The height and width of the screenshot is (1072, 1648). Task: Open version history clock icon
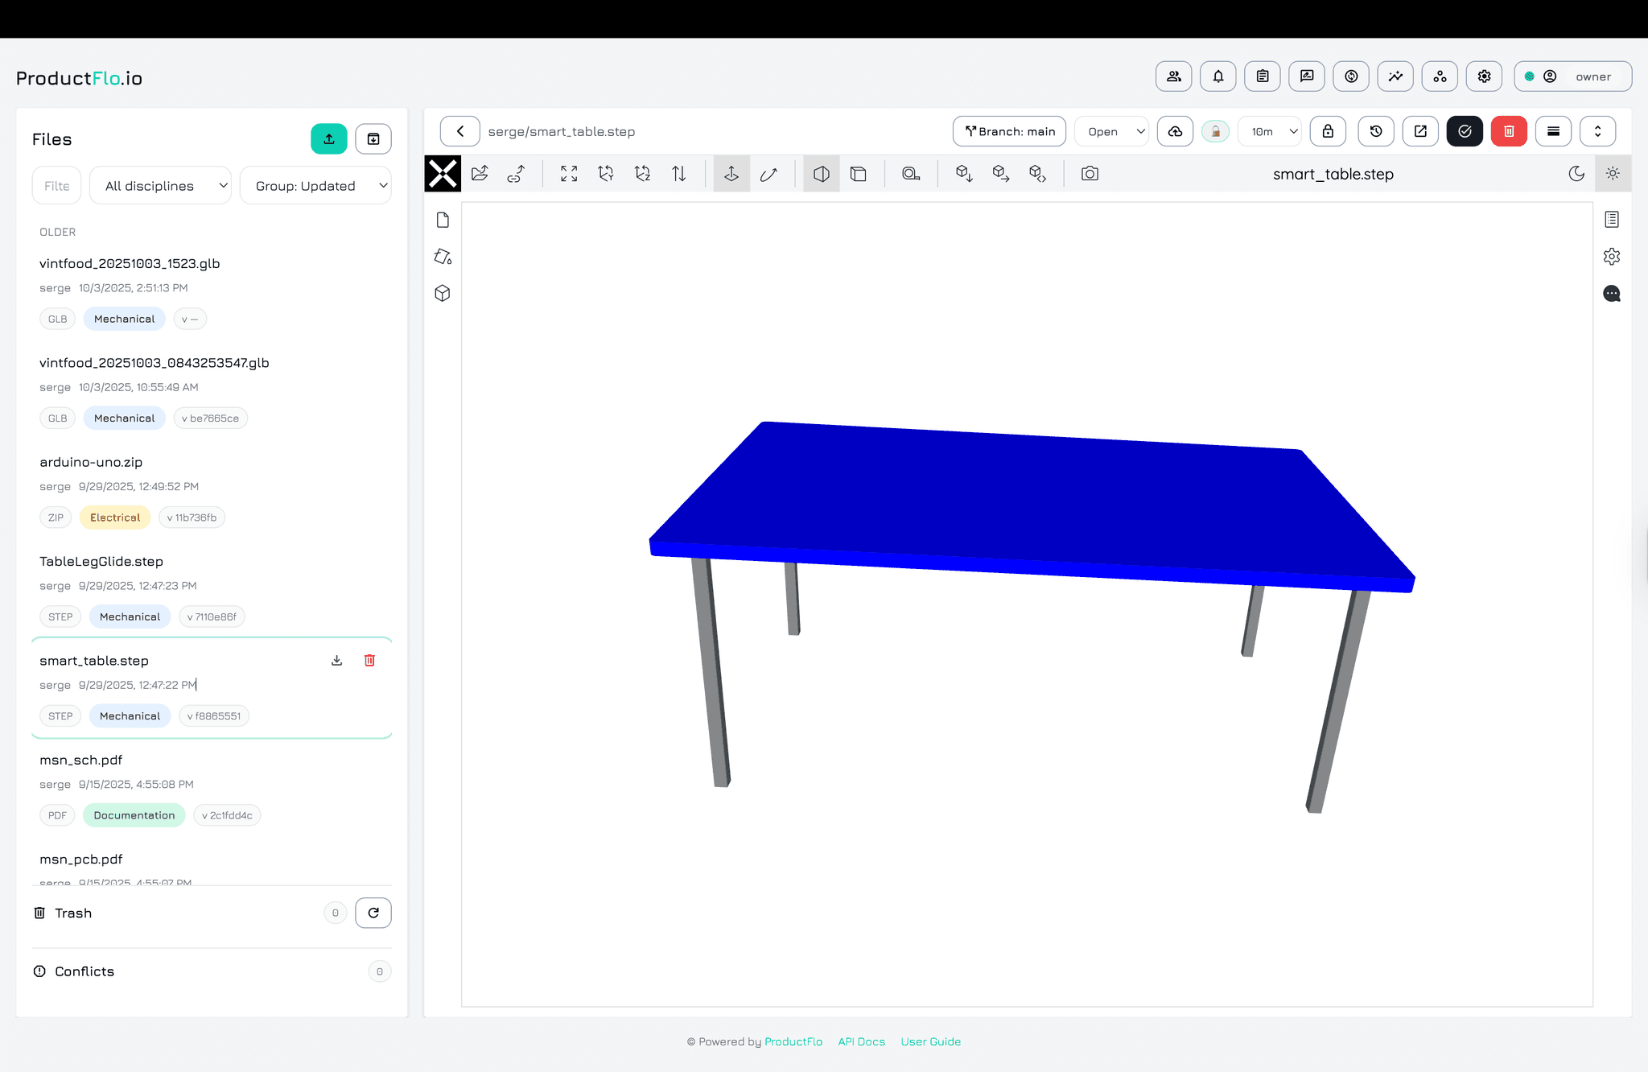point(1376,131)
